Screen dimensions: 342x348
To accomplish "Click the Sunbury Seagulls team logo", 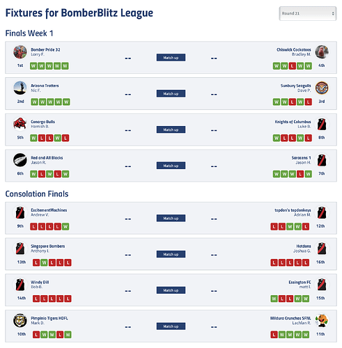I will [x=322, y=88].
